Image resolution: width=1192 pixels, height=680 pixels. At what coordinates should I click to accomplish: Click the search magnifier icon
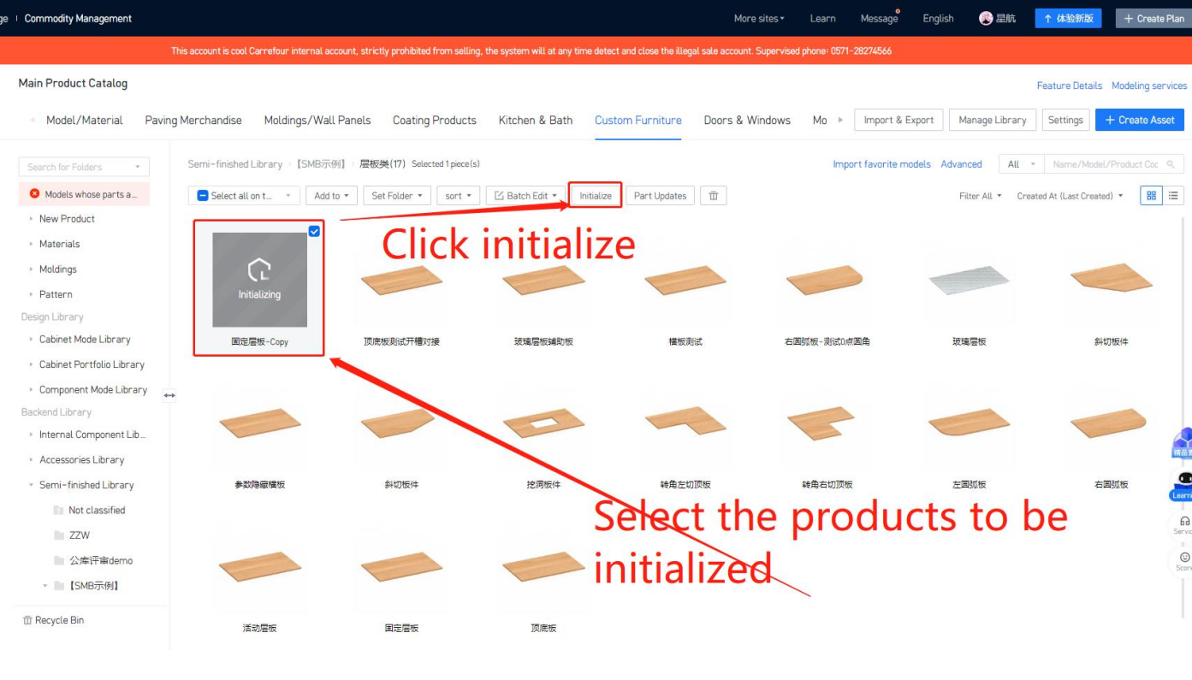coord(1171,164)
